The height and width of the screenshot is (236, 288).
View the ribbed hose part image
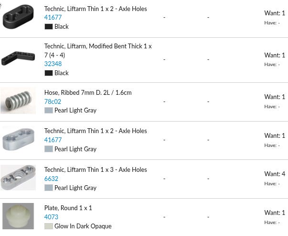(x=18, y=101)
